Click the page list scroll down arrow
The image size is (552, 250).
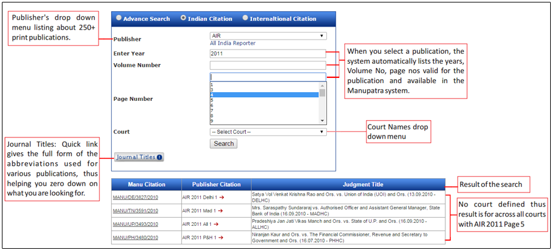click(322, 121)
